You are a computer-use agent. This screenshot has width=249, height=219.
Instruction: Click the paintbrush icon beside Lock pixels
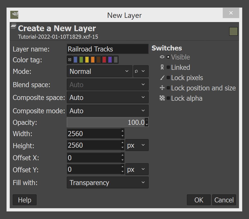point(162,78)
